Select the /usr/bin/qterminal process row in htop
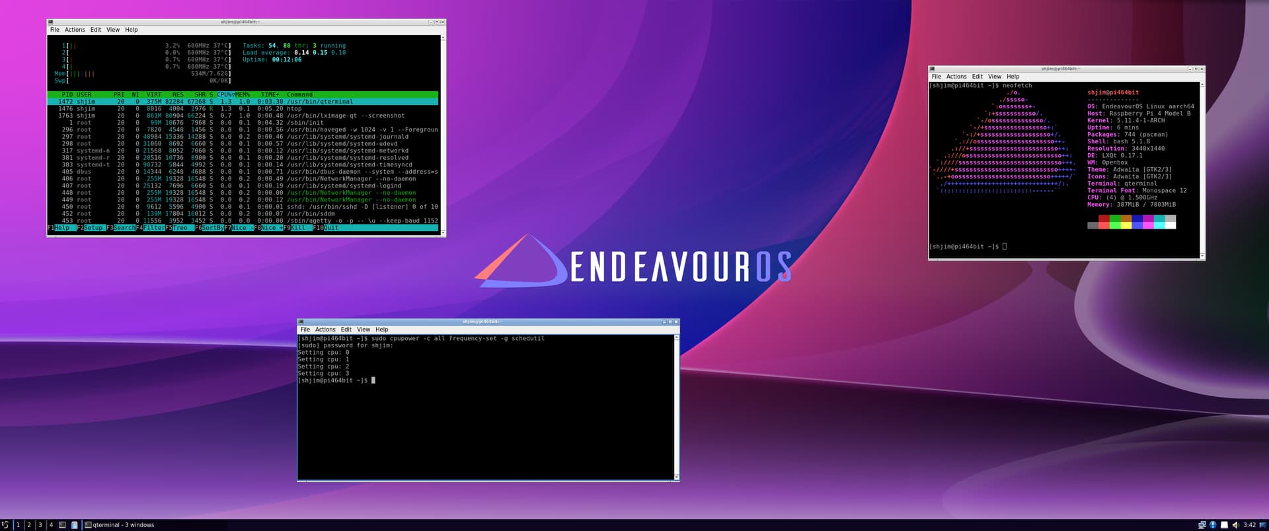Viewport: 1269px width, 531px height. 243,102
